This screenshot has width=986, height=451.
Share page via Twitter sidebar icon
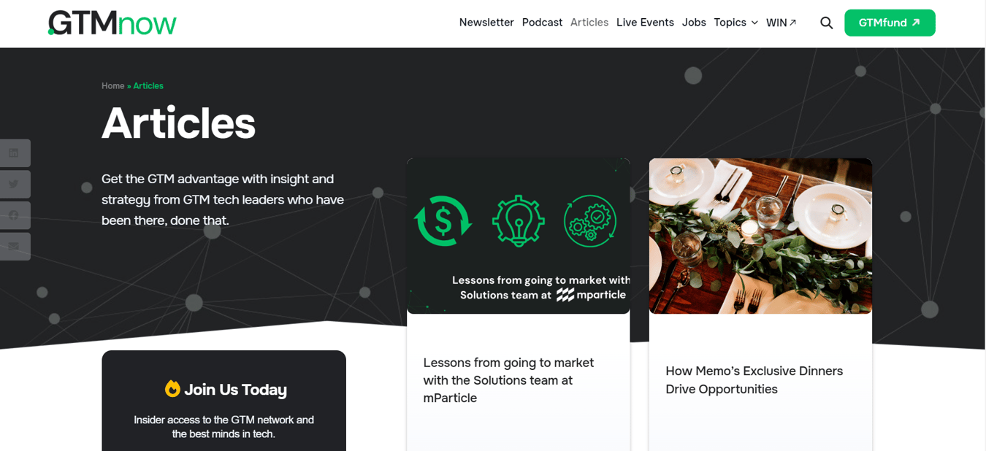(14, 185)
